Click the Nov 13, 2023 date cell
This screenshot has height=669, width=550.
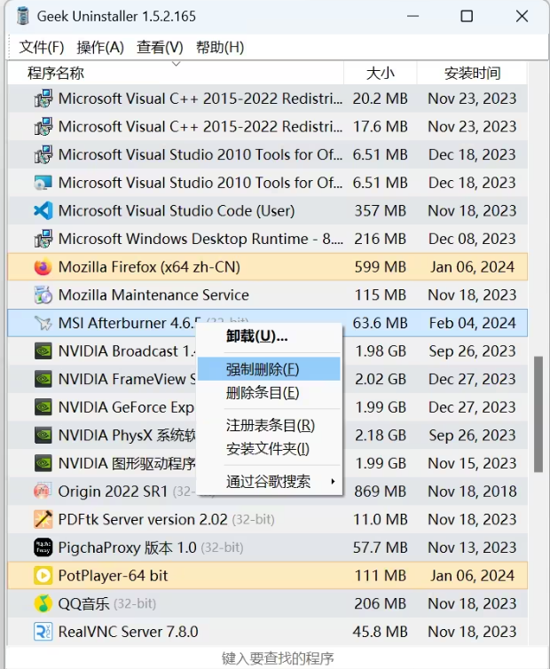click(472, 547)
